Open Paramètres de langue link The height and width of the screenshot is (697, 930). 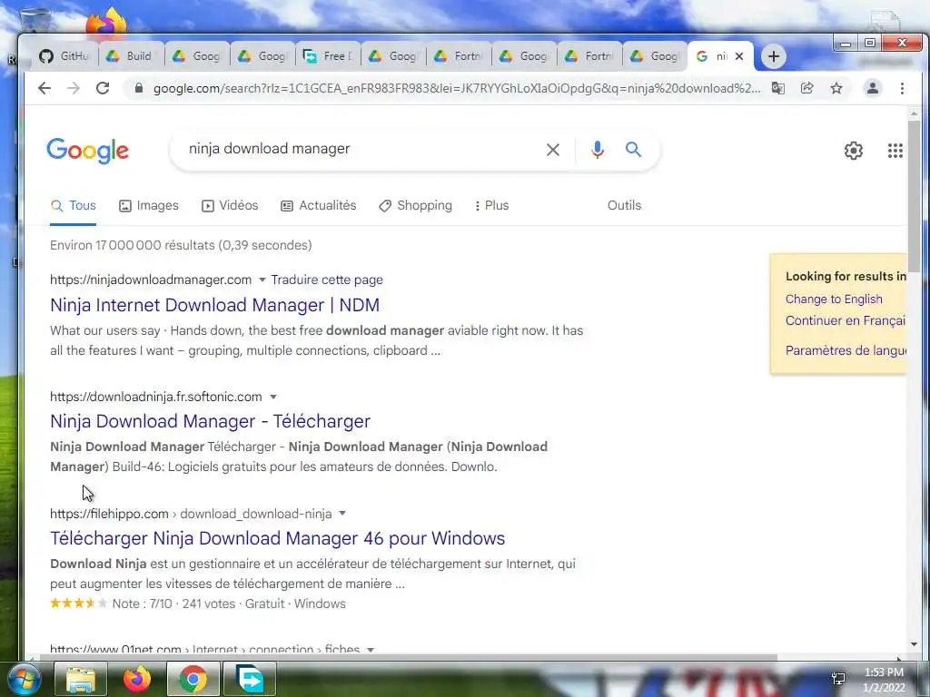coord(846,350)
